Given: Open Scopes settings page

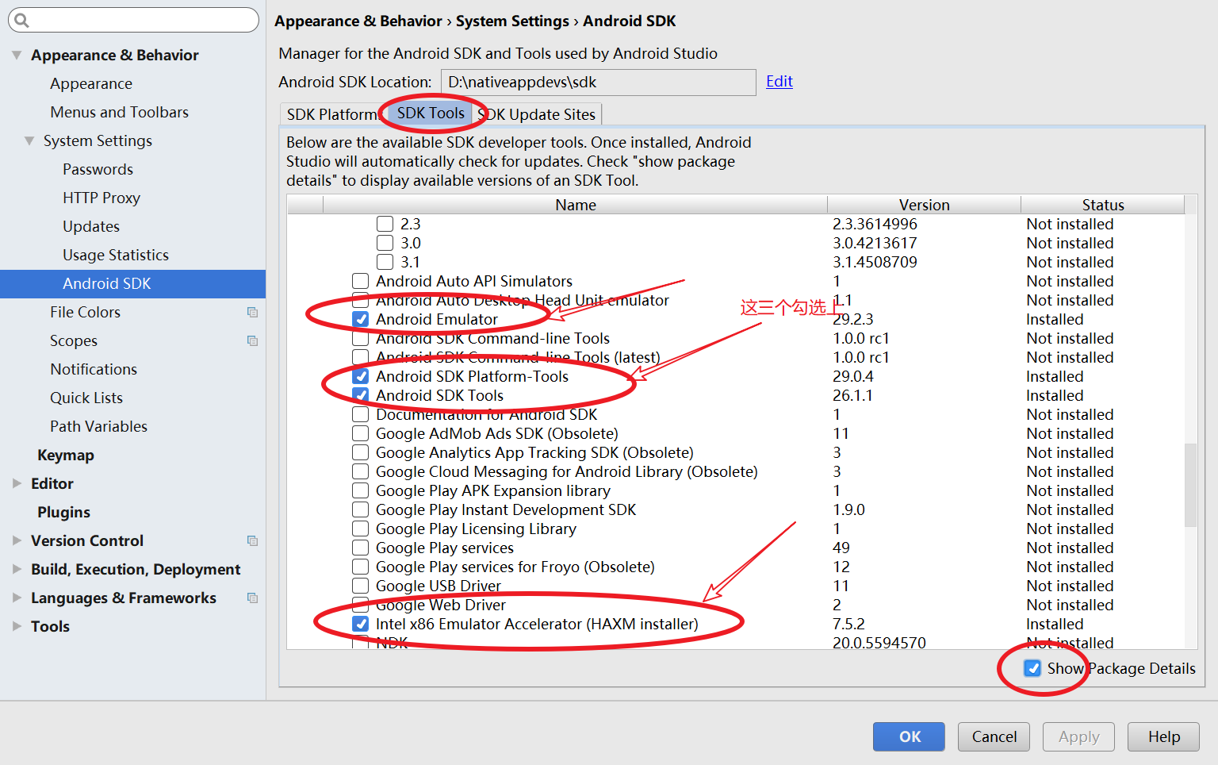Looking at the screenshot, I should click(x=74, y=340).
